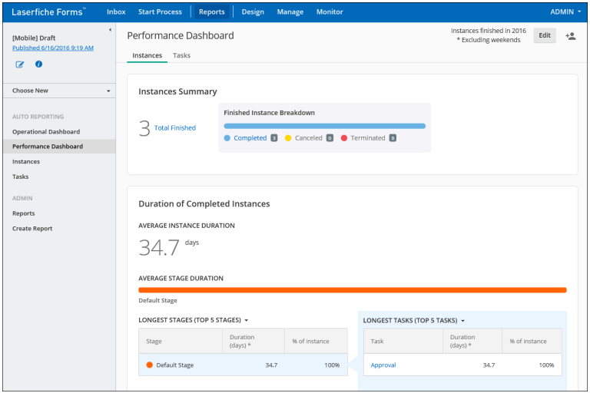Click the add user share icon

point(571,36)
